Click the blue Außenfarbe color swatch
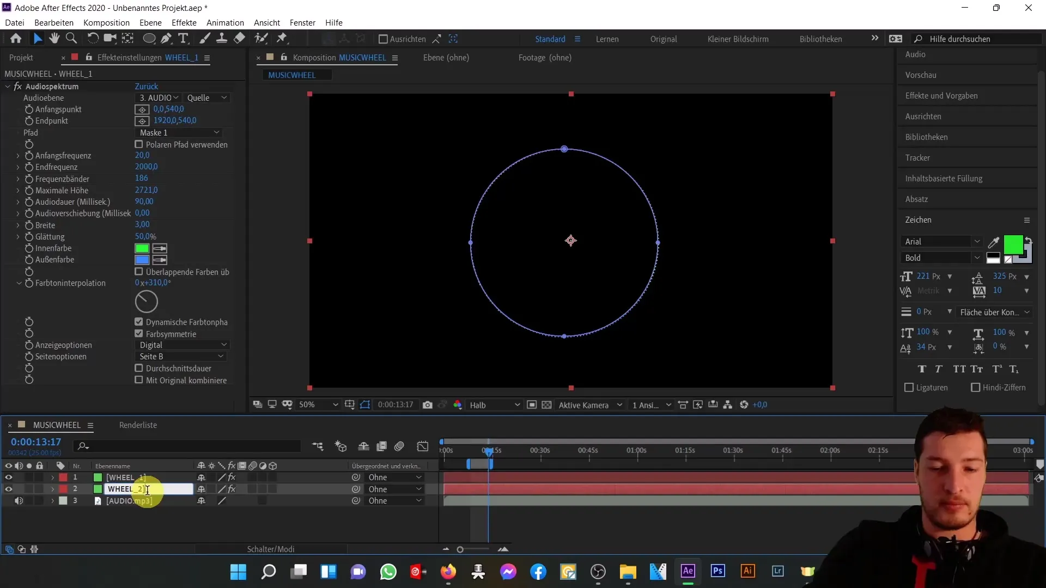1046x588 pixels. 142,260
